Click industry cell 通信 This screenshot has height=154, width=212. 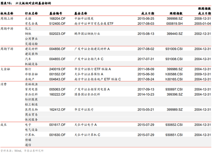(28, 145)
